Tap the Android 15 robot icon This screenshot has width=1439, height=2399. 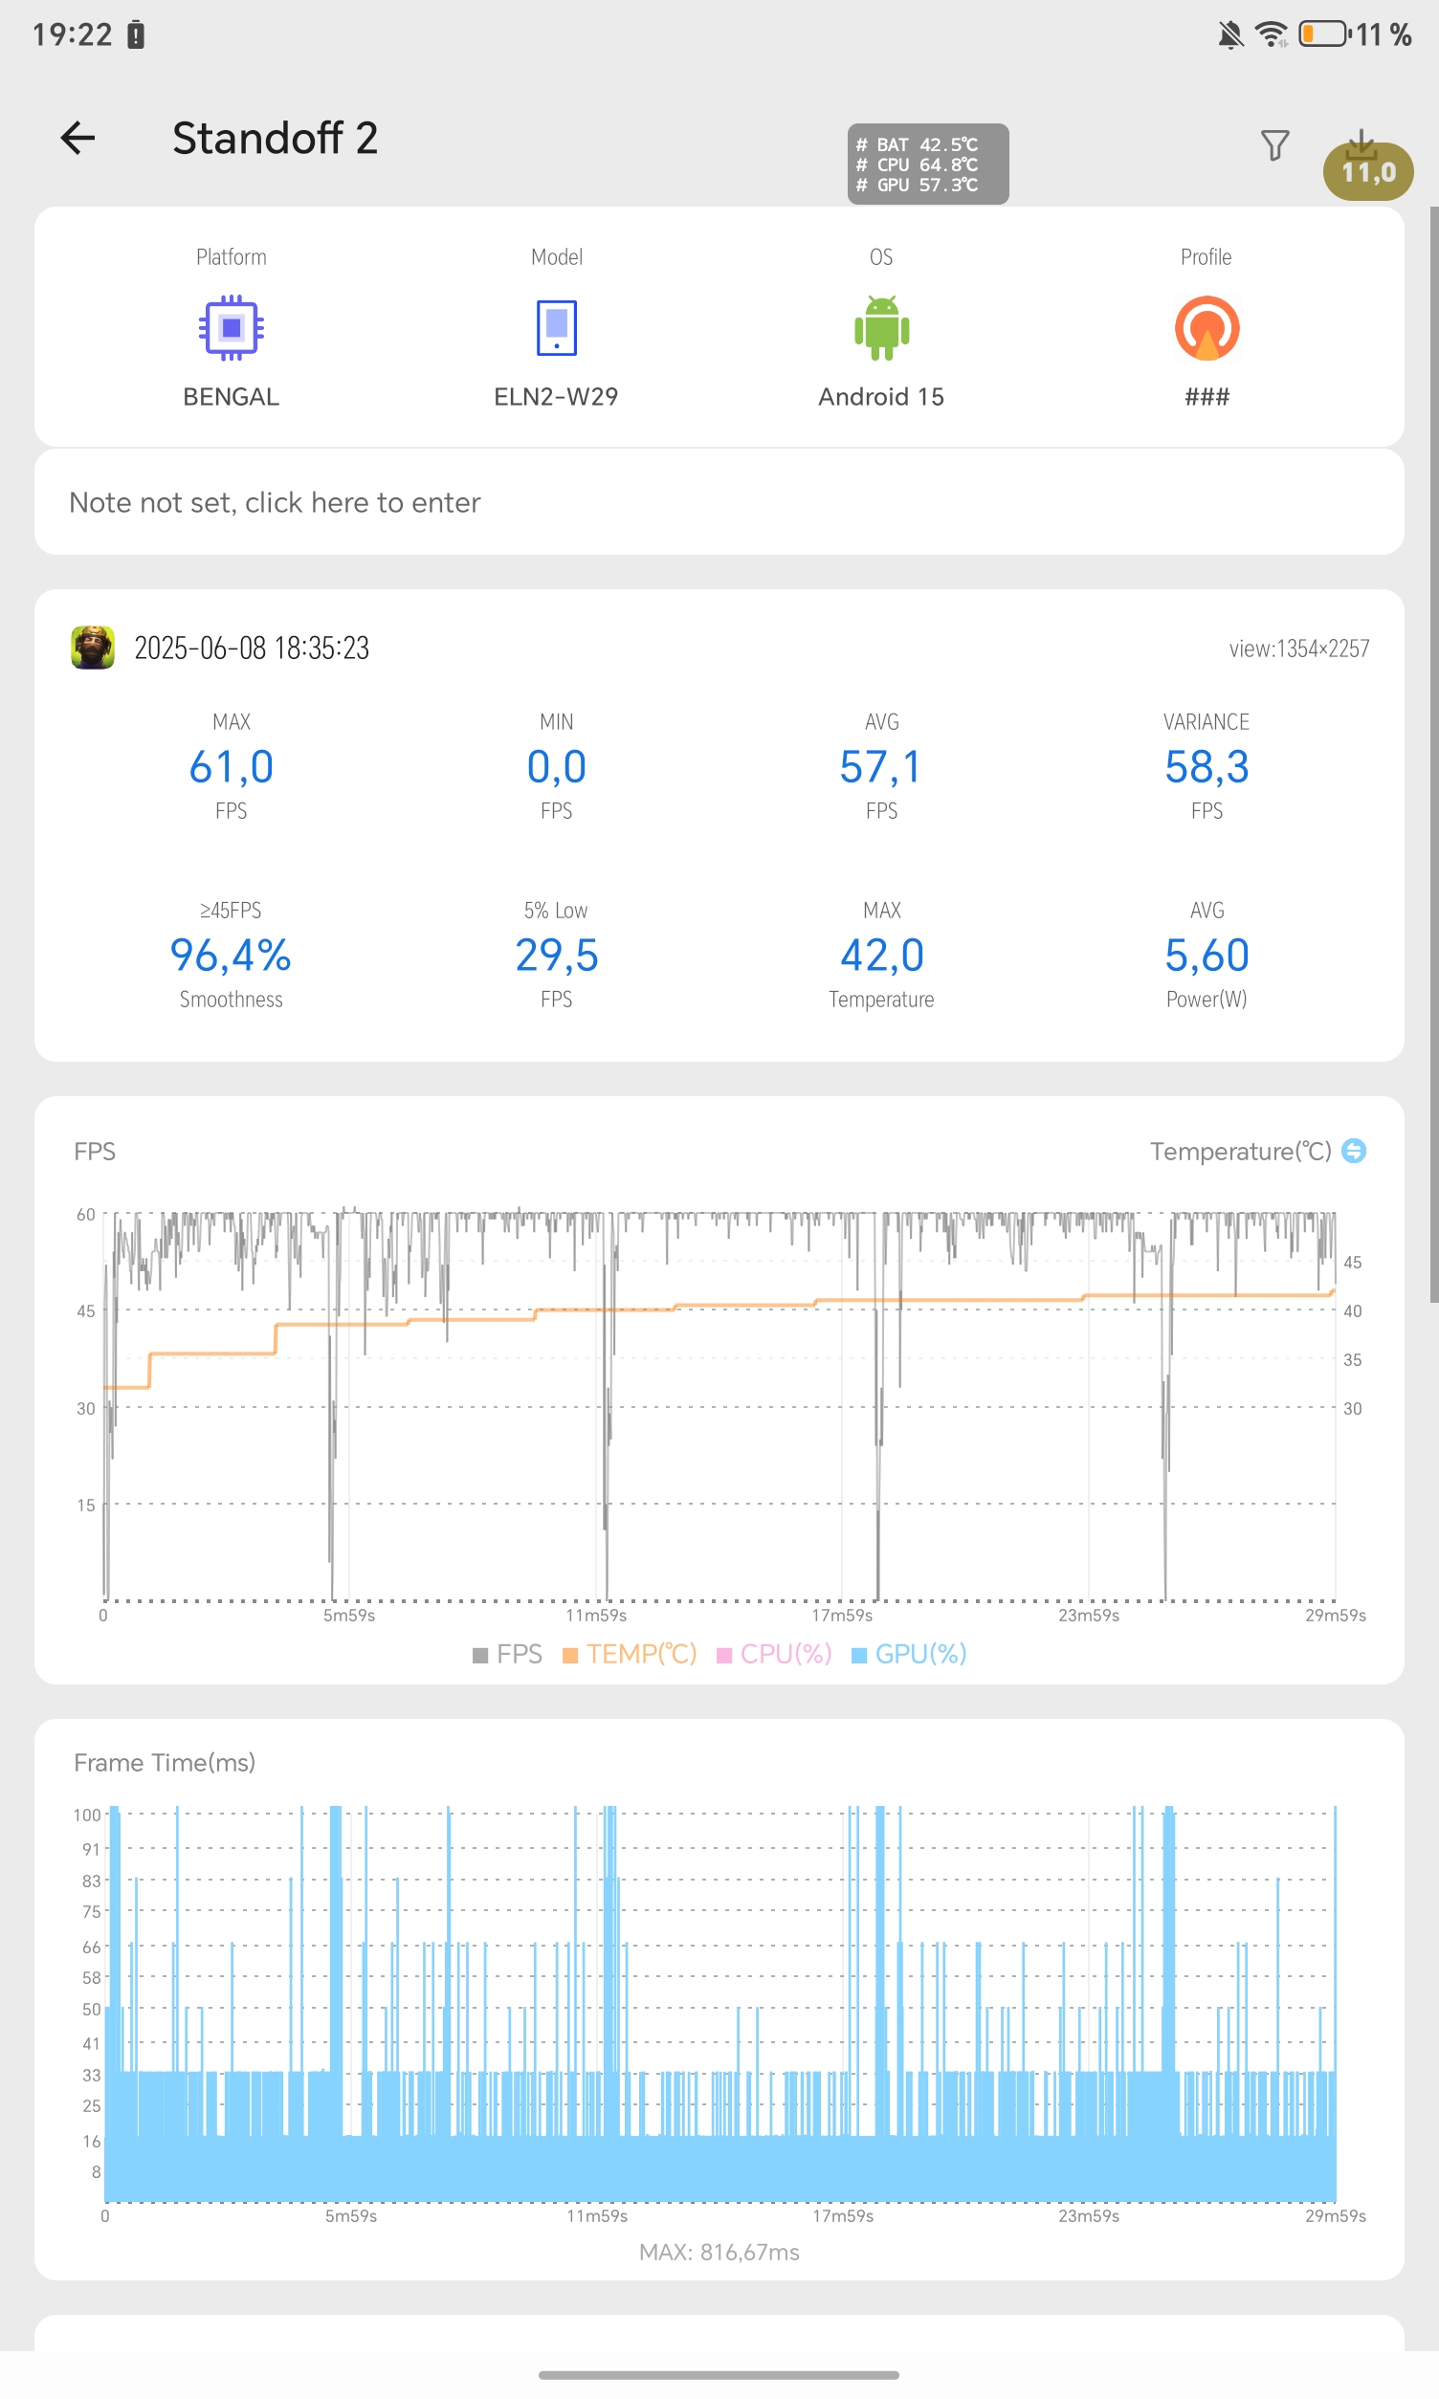pos(881,328)
